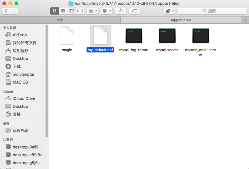This screenshot has height=169, width=249.
Task: Click the mysql-log-rotate file name label
Action: (x=134, y=50)
